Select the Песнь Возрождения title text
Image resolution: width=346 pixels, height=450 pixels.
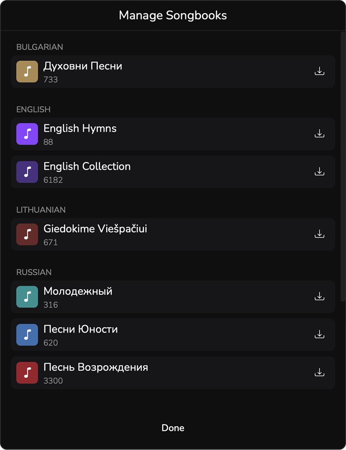point(96,367)
